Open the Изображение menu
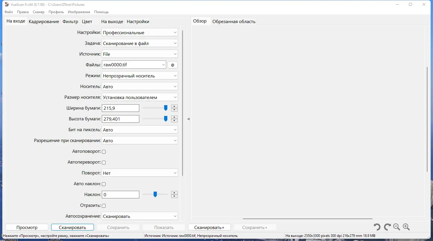 coord(79,12)
